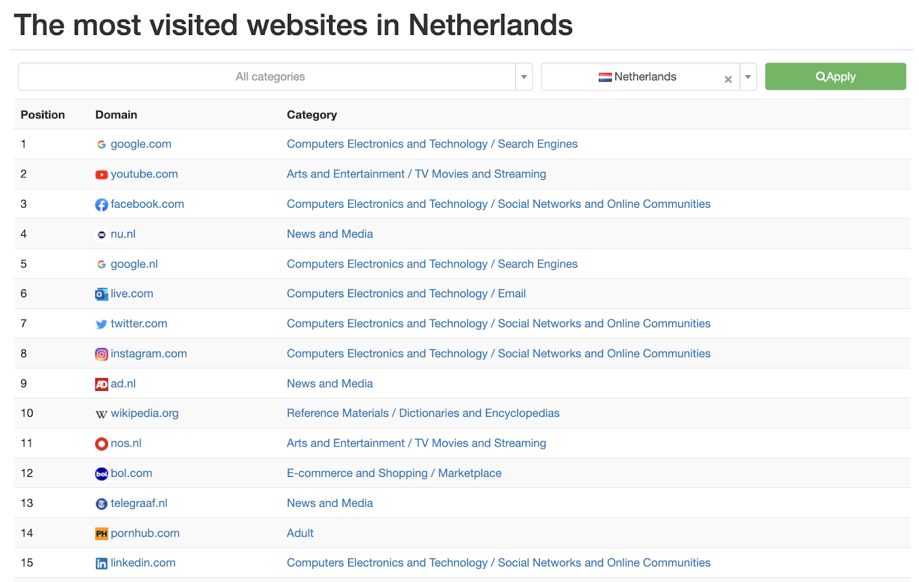Image resolution: width=919 pixels, height=582 pixels.
Task: Click the Wikipedia W icon
Action: coord(102,414)
